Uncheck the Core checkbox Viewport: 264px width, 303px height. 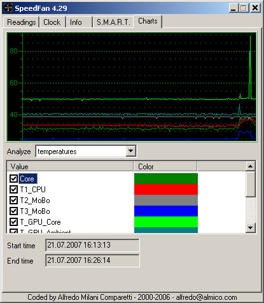[x=13, y=178]
